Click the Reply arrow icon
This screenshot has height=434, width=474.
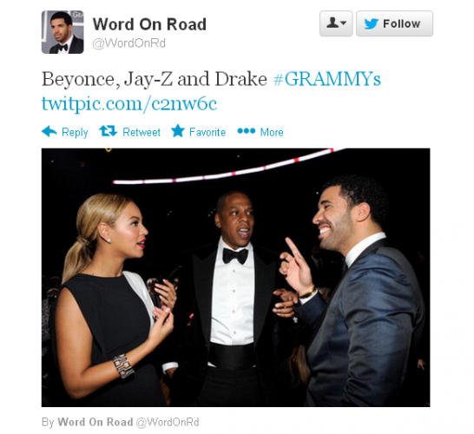coord(49,131)
